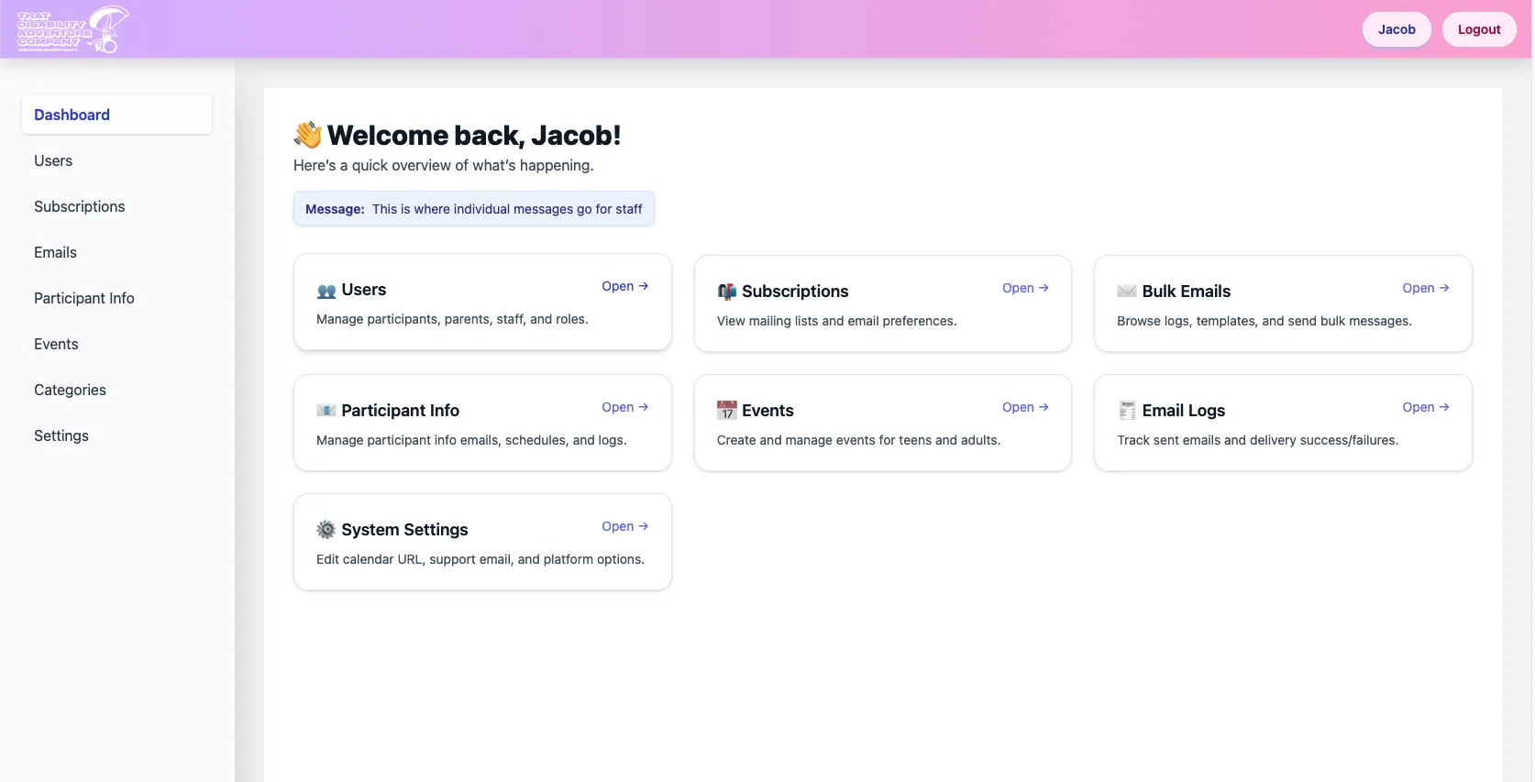Image resolution: width=1535 pixels, height=782 pixels.
Task: Click the Bulk Emails envelope icon
Action: coord(1127,292)
